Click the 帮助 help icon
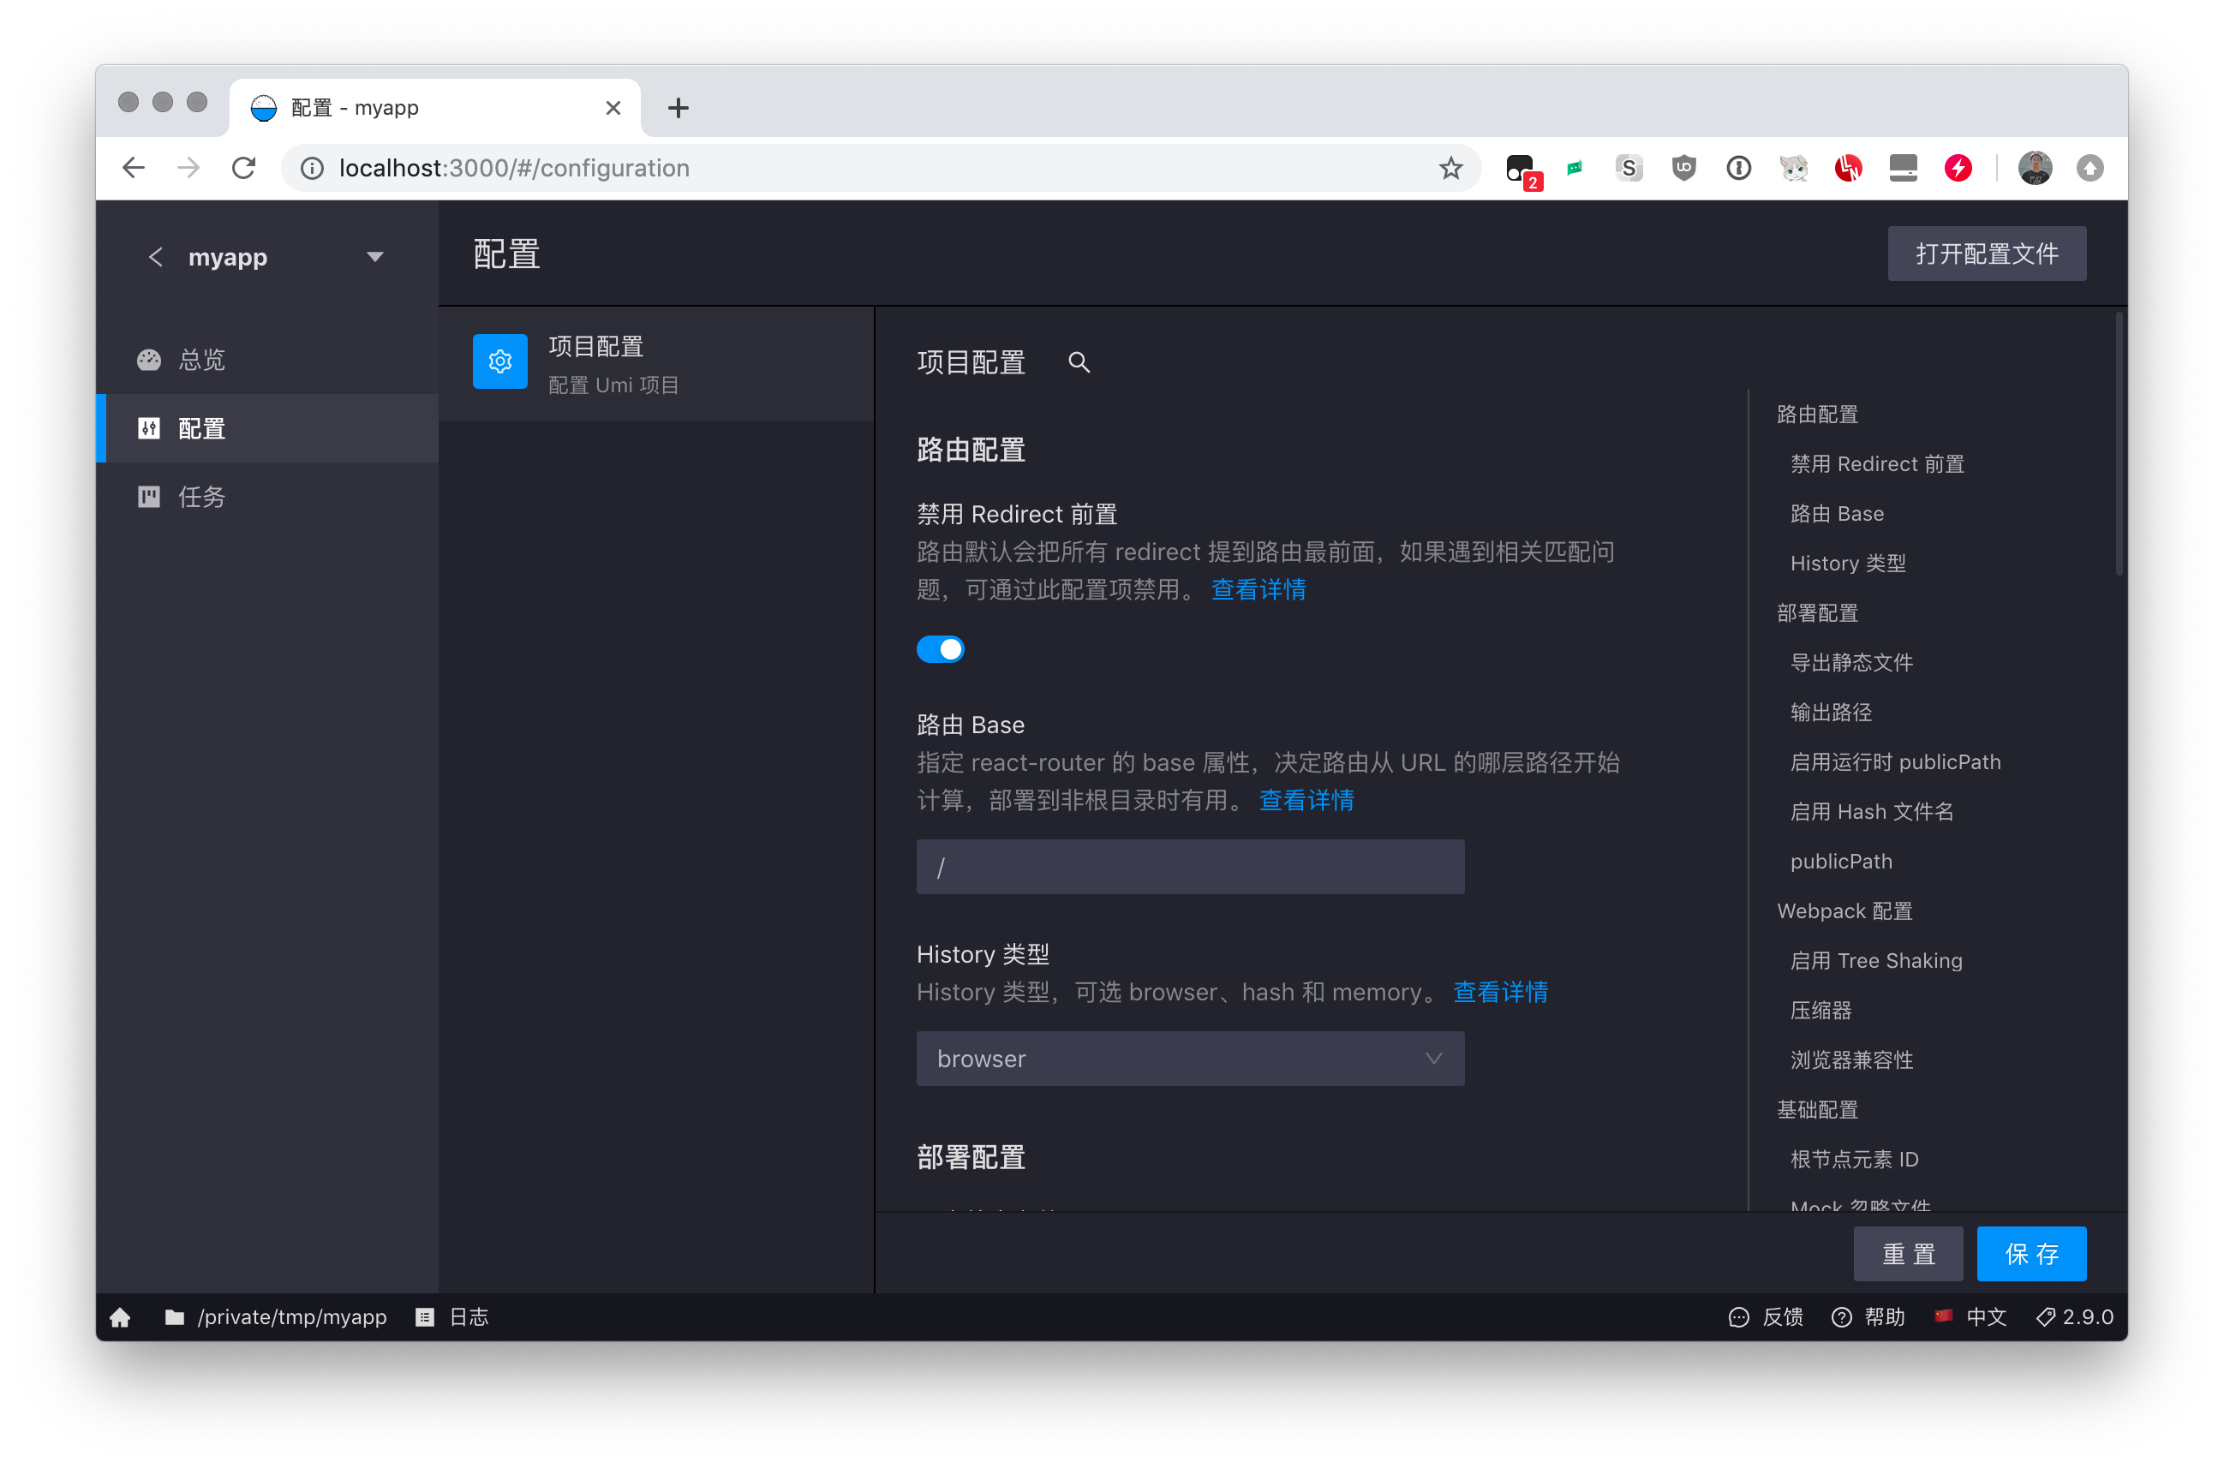This screenshot has width=2224, height=1468. (x=1842, y=1317)
